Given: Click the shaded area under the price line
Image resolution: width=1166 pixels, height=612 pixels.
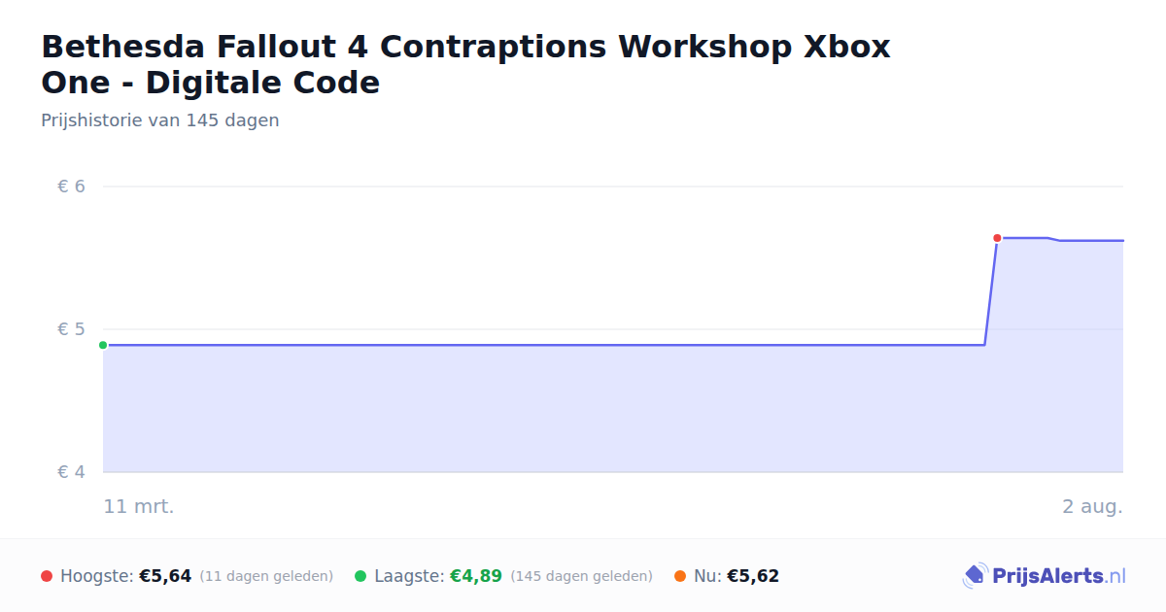Looking at the screenshot, I should click(544, 408).
